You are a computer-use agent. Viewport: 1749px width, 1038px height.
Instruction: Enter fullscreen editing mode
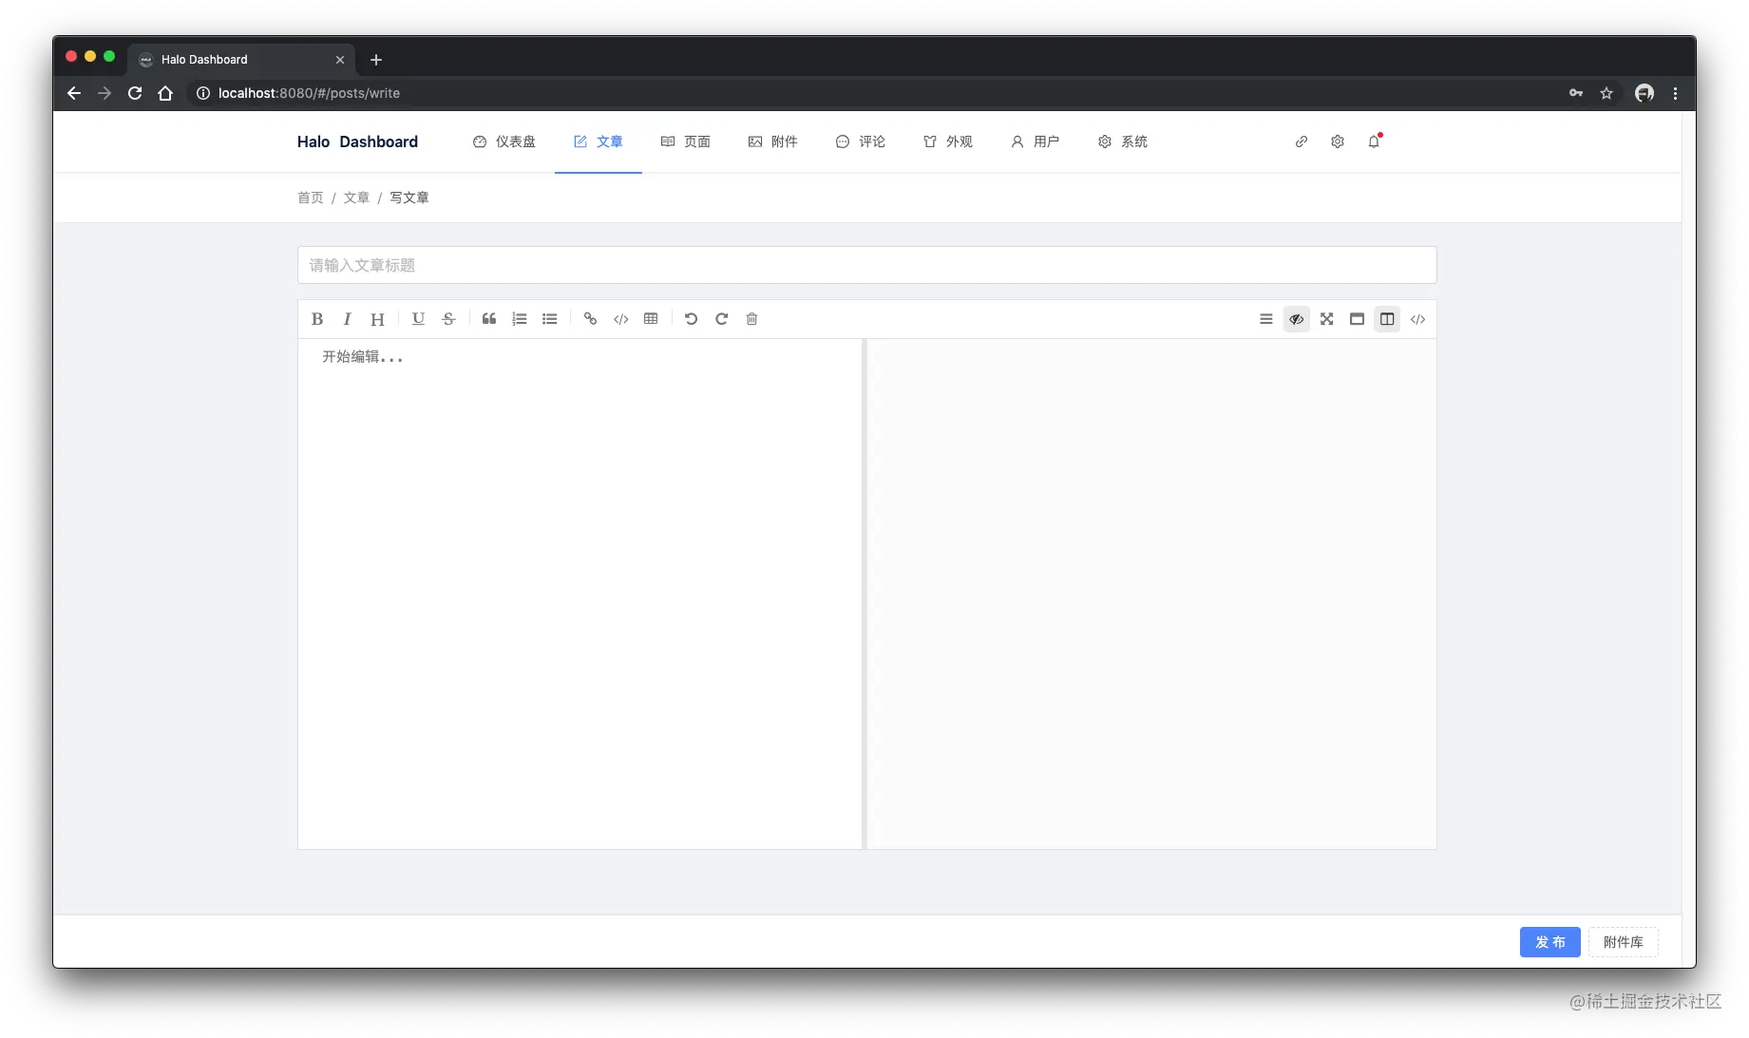pyautogui.click(x=1327, y=319)
